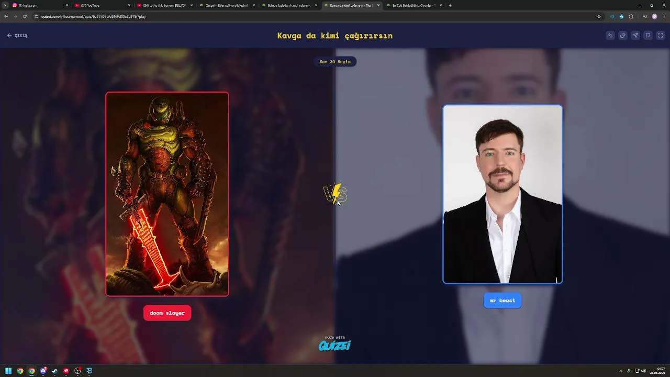Image resolution: width=670 pixels, height=377 pixels.
Task: Select the doom slayer picture card
Action: [x=167, y=194]
